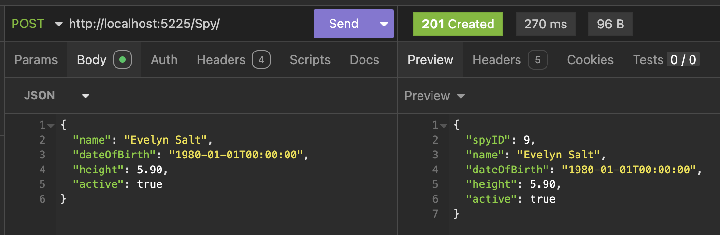Expand the Send options arrow
Image resolution: width=720 pixels, height=235 pixels.
pos(384,24)
